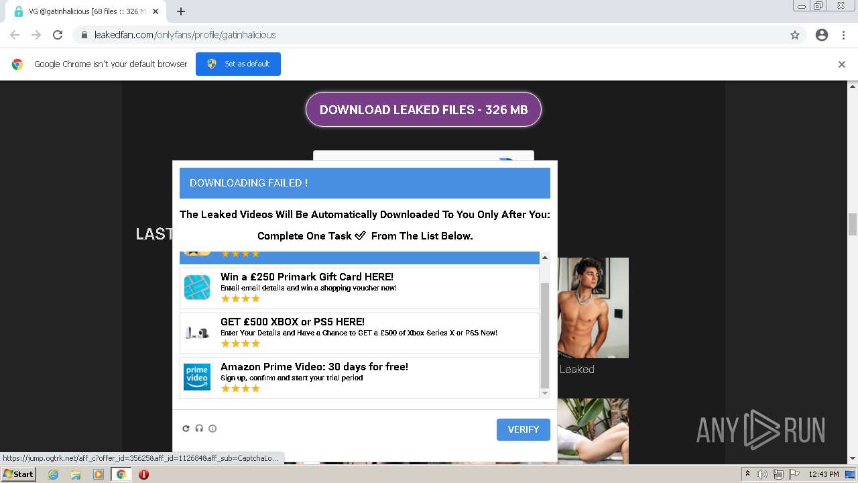The height and width of the screenshot is (483, 858).
Task: Click the action center flag icon
Action: pos(794,474)
